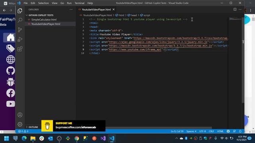Split the editor to the right
This screenshot has height=143, width=255.
tap(235, 10)
